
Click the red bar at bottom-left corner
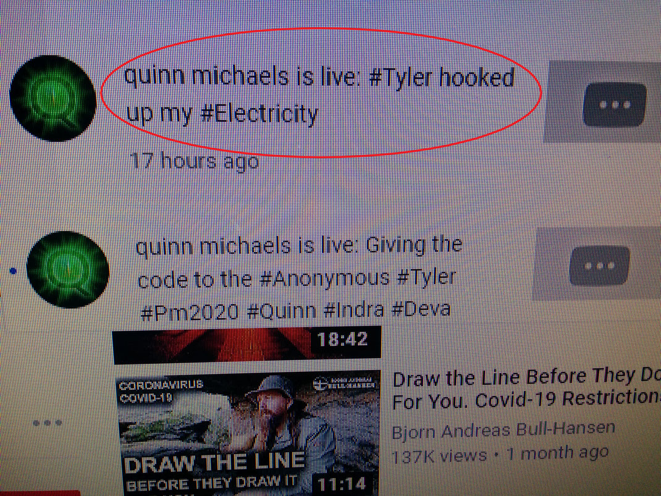click(40, 493)
